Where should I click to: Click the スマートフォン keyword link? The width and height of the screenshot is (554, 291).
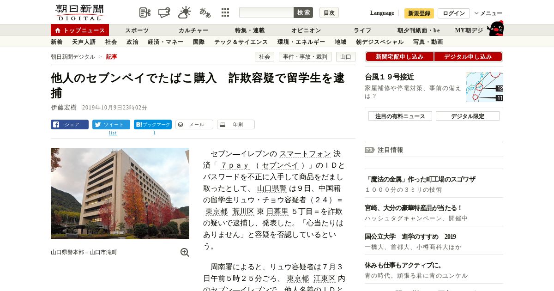coord(305,154)
